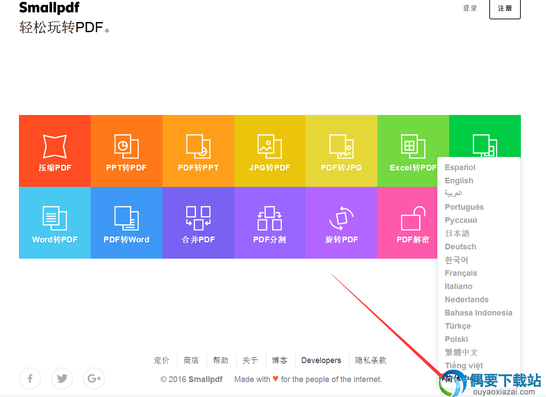The width and height of the screenshot is (546, 397).
Task: Switch the site language to Italiano
Action: 458,286
